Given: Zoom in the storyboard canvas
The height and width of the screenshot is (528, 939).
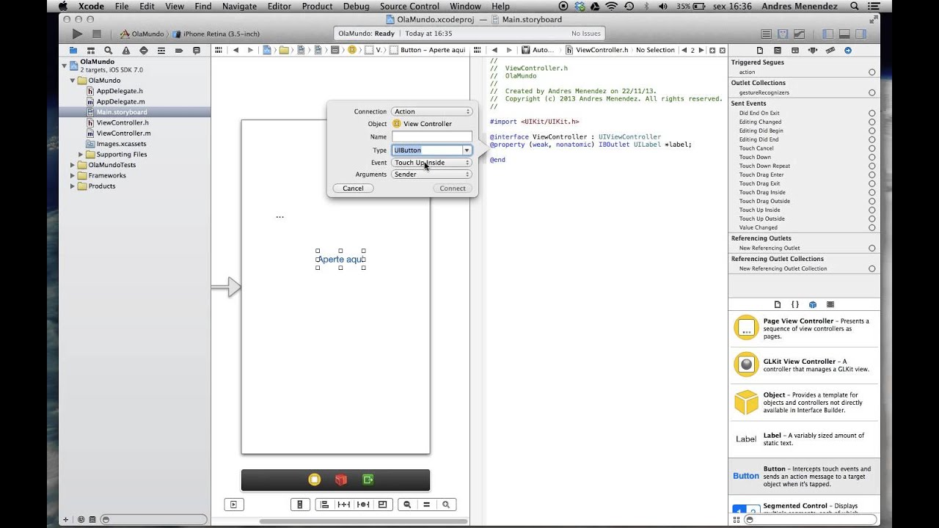Looking at the screenshot, I should 445,505.
